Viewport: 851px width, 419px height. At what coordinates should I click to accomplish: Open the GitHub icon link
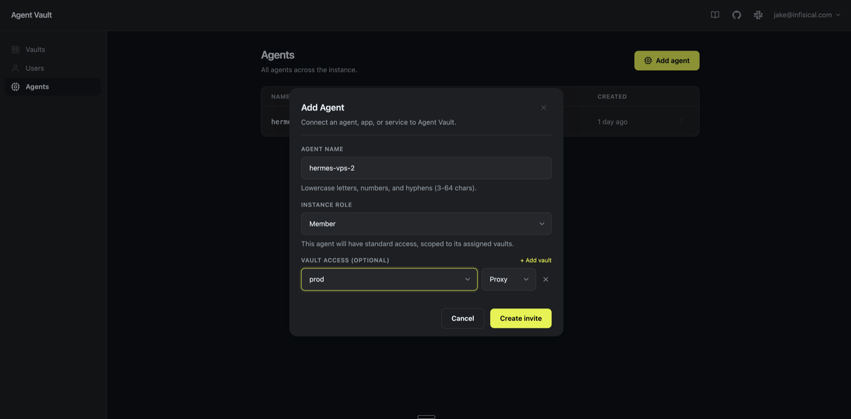[737, 15]
